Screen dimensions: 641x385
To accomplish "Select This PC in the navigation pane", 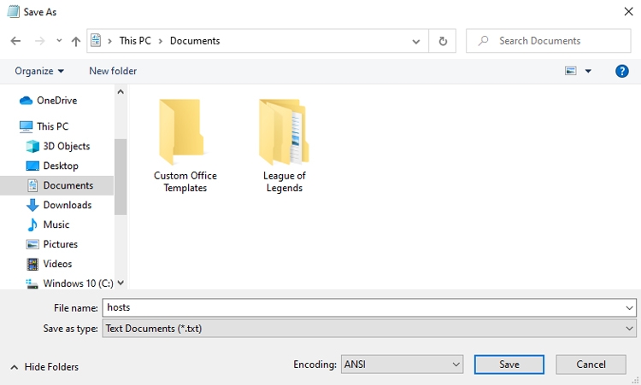I will [x=53, y=126].
